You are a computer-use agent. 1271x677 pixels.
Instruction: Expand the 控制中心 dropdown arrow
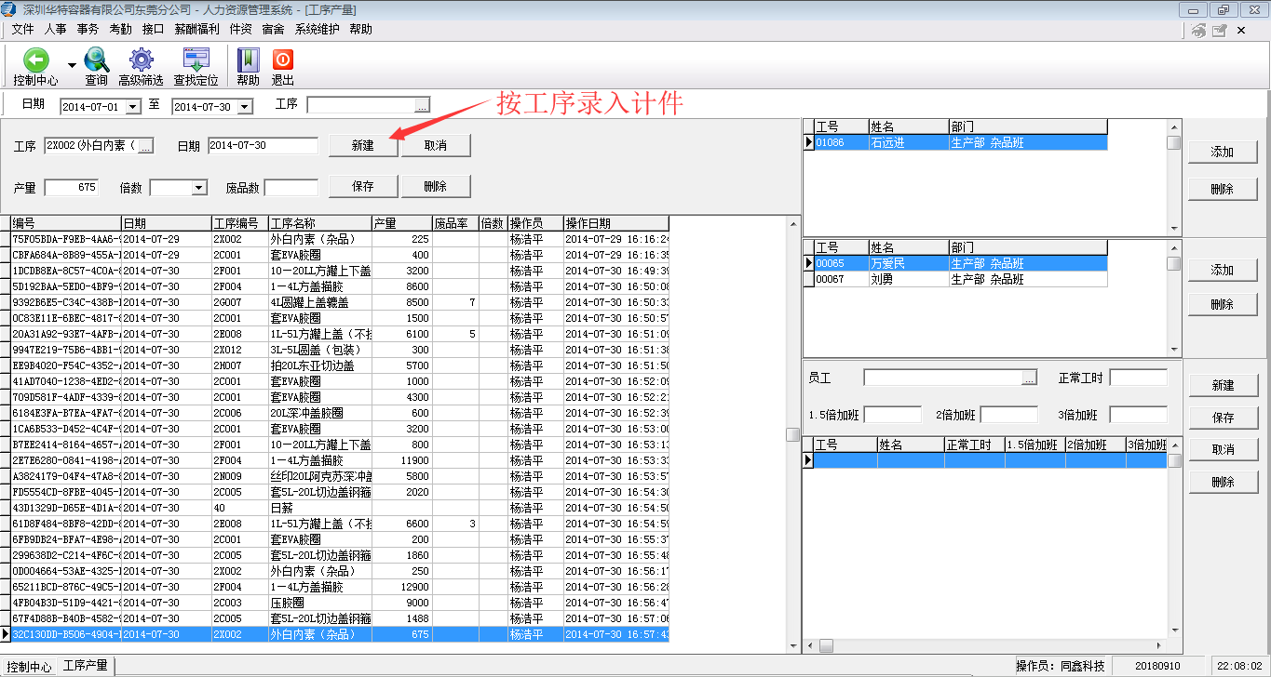pos(72,66)
